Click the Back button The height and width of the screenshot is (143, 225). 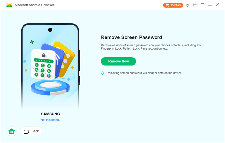[x=31, y=131]
